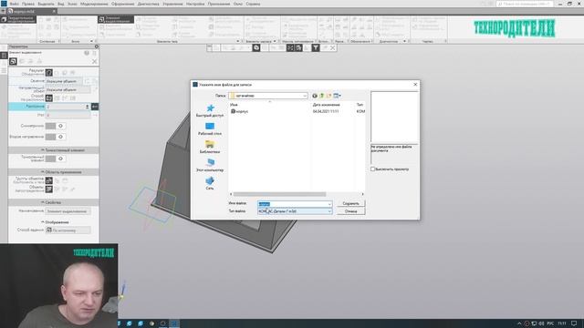584x328 pixels.
Task: Open the Диагностика menu
Action: point(148,4)
